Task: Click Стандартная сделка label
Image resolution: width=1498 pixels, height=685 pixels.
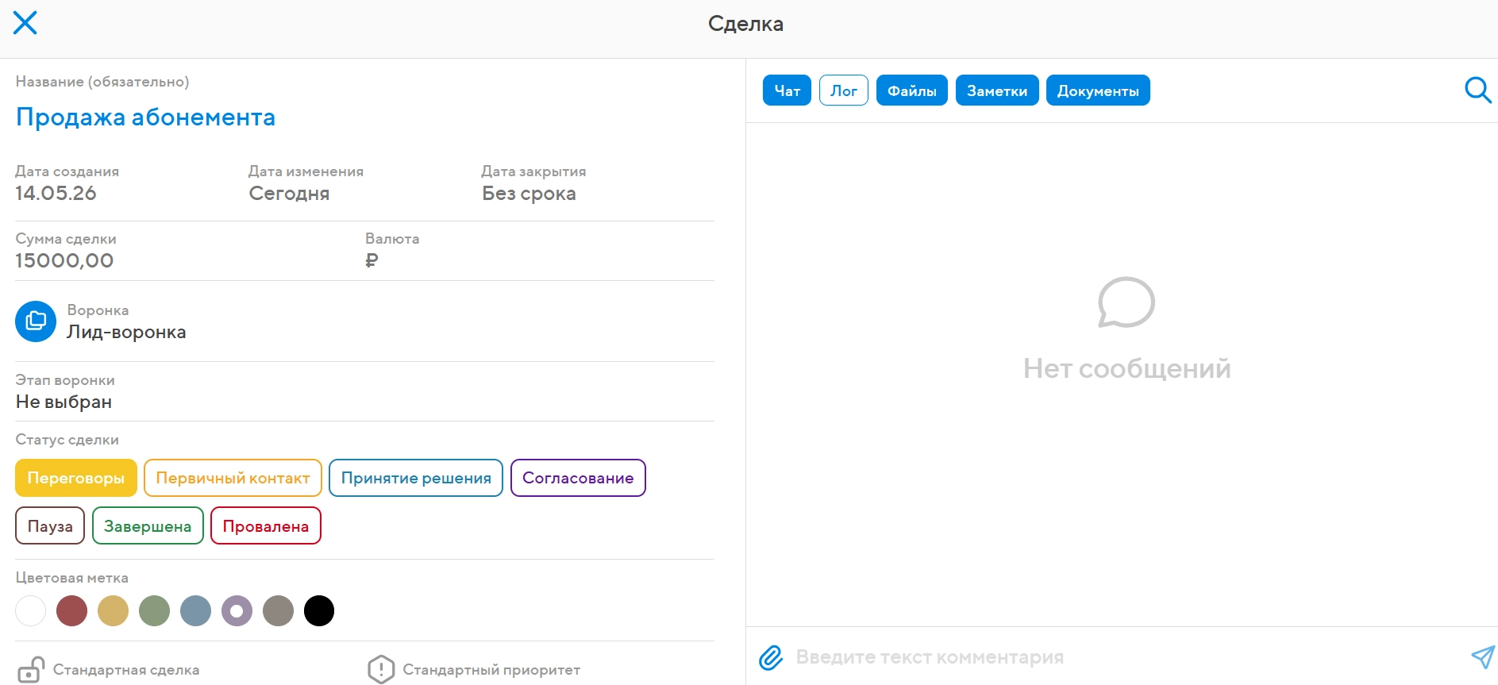Action: coord(126,670)
